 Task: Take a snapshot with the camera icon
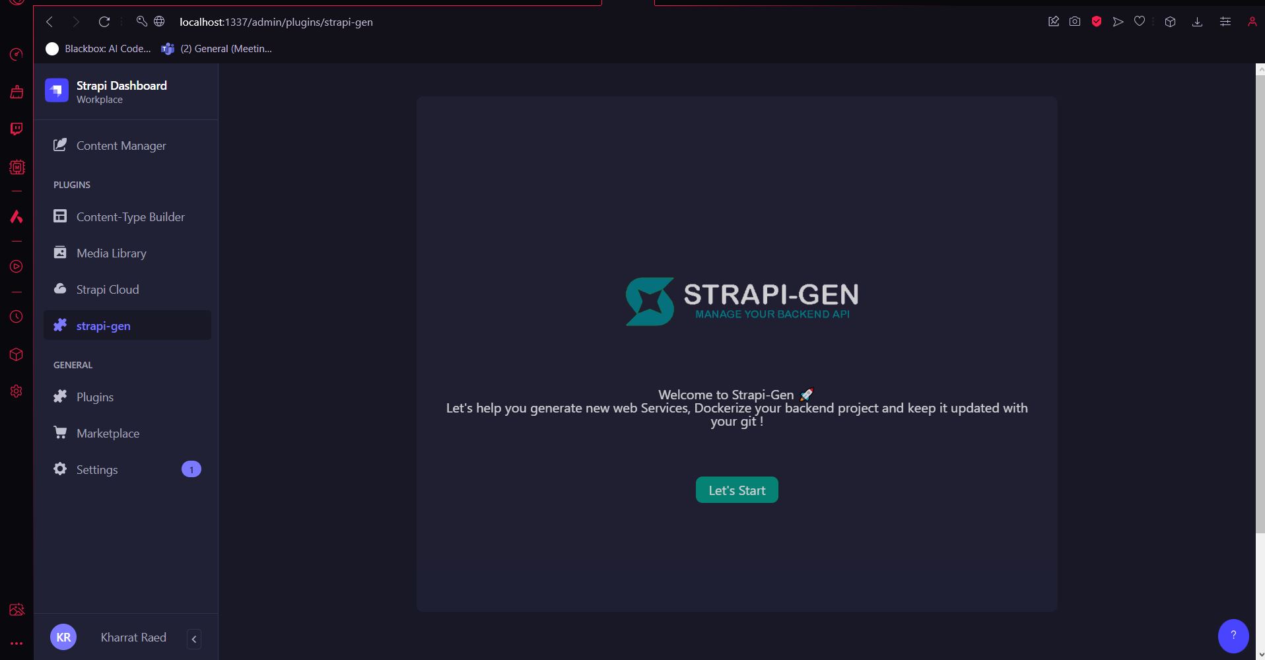pos(1075,22)
